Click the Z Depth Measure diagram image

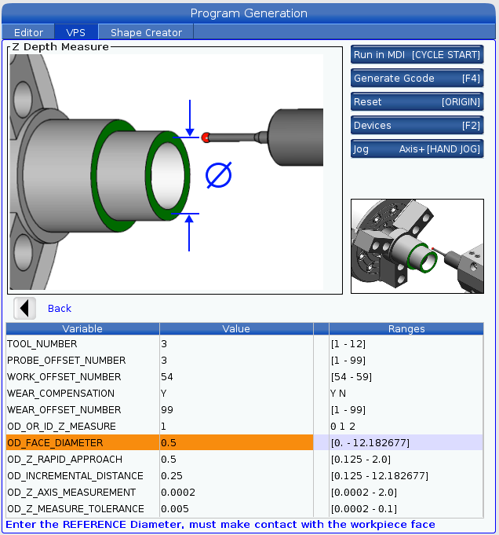166,170
